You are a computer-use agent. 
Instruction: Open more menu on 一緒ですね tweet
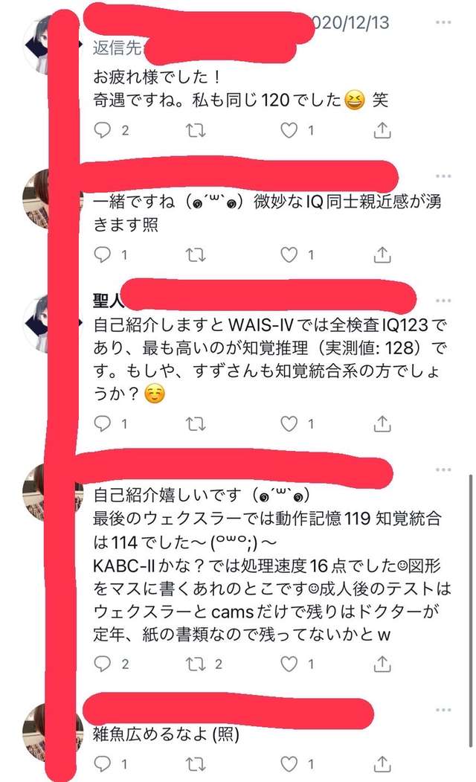pos(443,176)
